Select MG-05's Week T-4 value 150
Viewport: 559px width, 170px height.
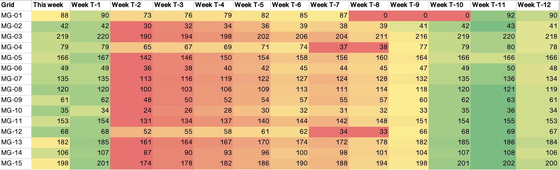pyautogui.click(x=214, y=58)
